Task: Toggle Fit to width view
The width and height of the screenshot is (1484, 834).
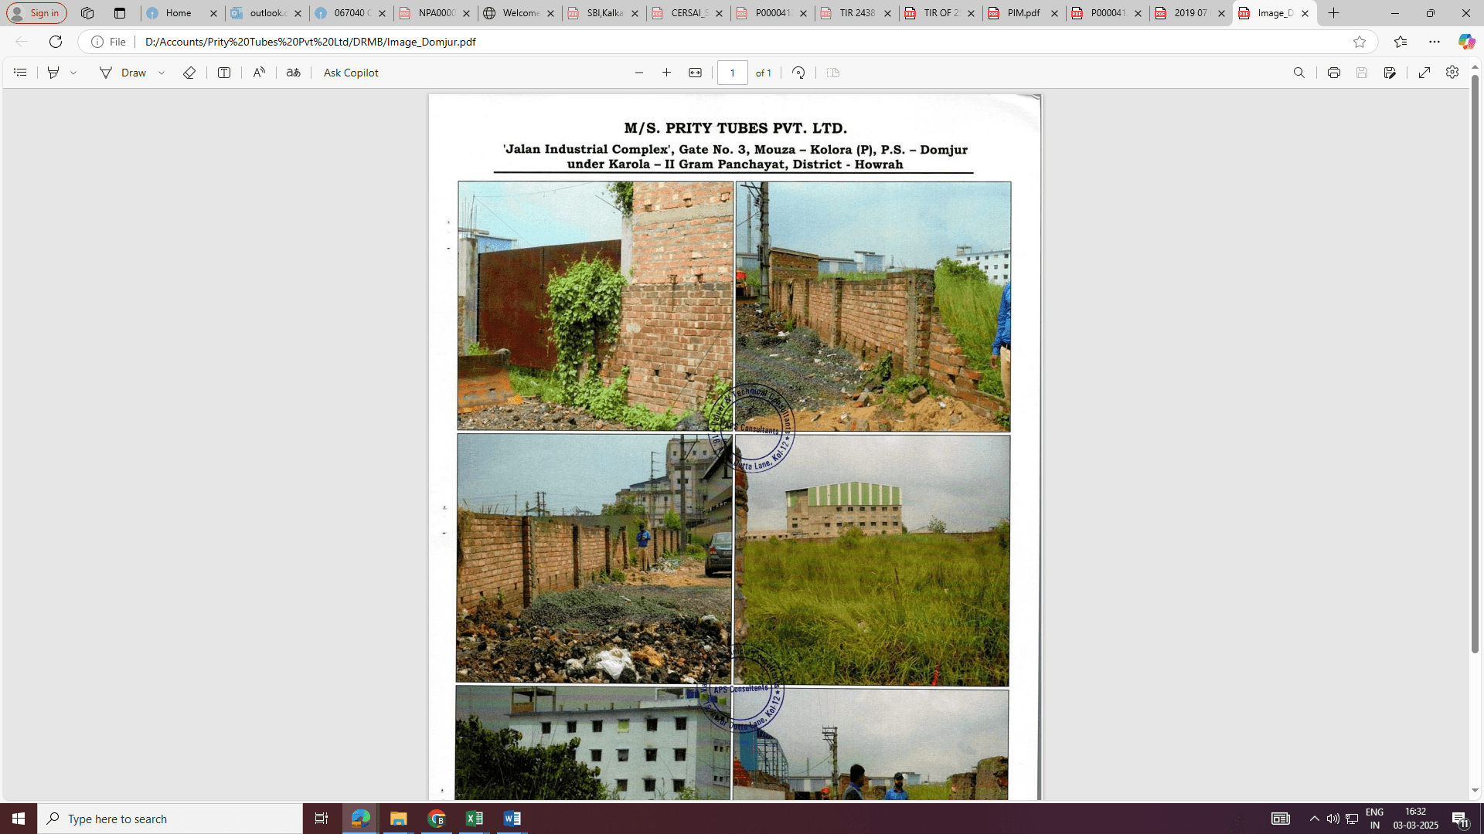Action: (696, 73)
